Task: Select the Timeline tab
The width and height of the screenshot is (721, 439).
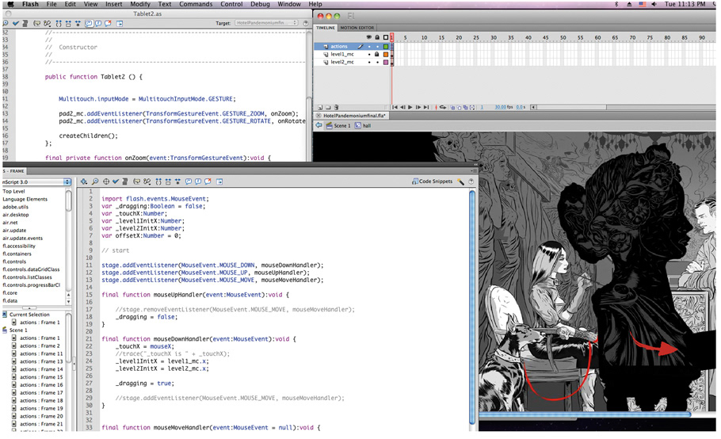Action: (326, 28)
